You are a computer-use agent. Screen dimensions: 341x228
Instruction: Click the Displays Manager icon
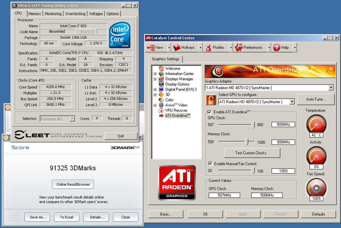(161, 79)
